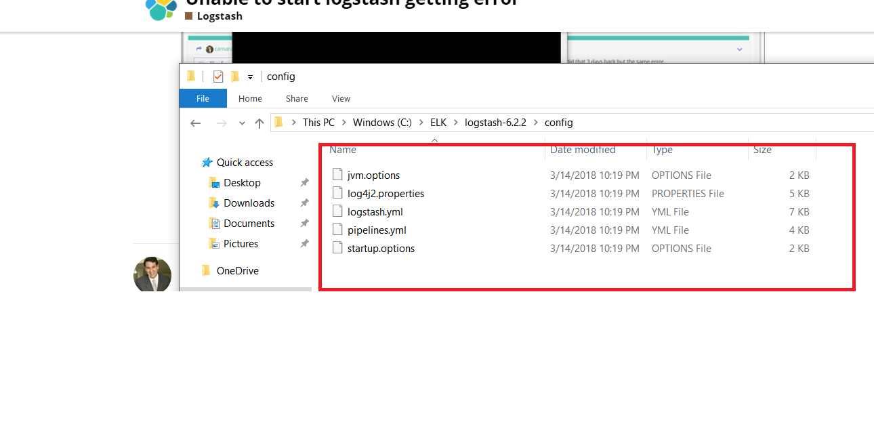
Task: Switch to the View ribbon tab
Action: [341, 98]
